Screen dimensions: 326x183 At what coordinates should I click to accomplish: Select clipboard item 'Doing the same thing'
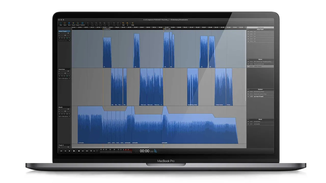coord(260,94)
